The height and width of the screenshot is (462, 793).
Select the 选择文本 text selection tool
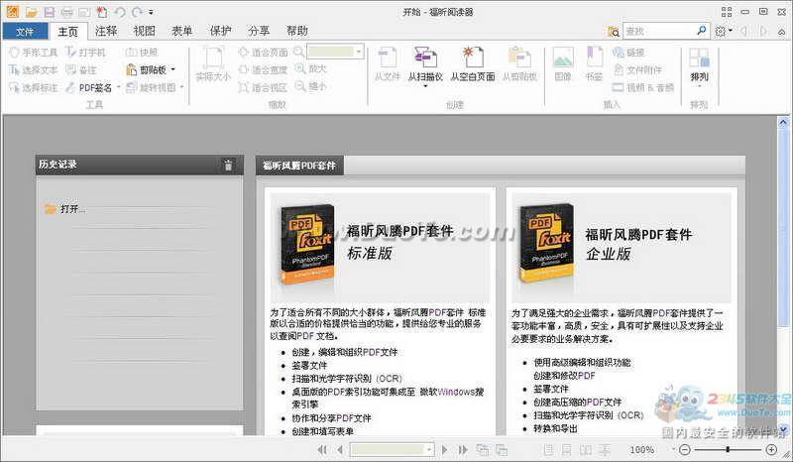pyautogui.click(x=34, y=69)
